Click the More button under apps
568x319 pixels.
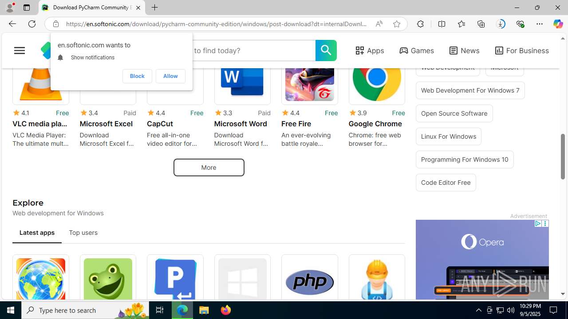coord(209,167)
